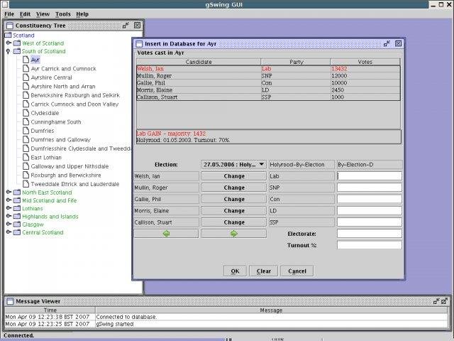Click the Message Viewer title icon
Viewport: 454px width, 341px height.
[x=10, y=301]
